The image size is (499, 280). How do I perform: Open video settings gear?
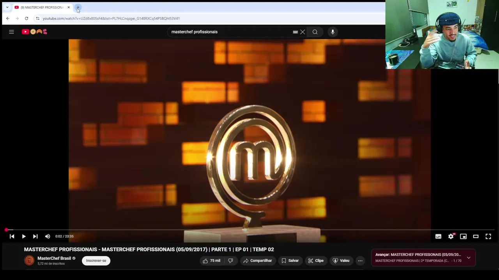tap(451, 236)
